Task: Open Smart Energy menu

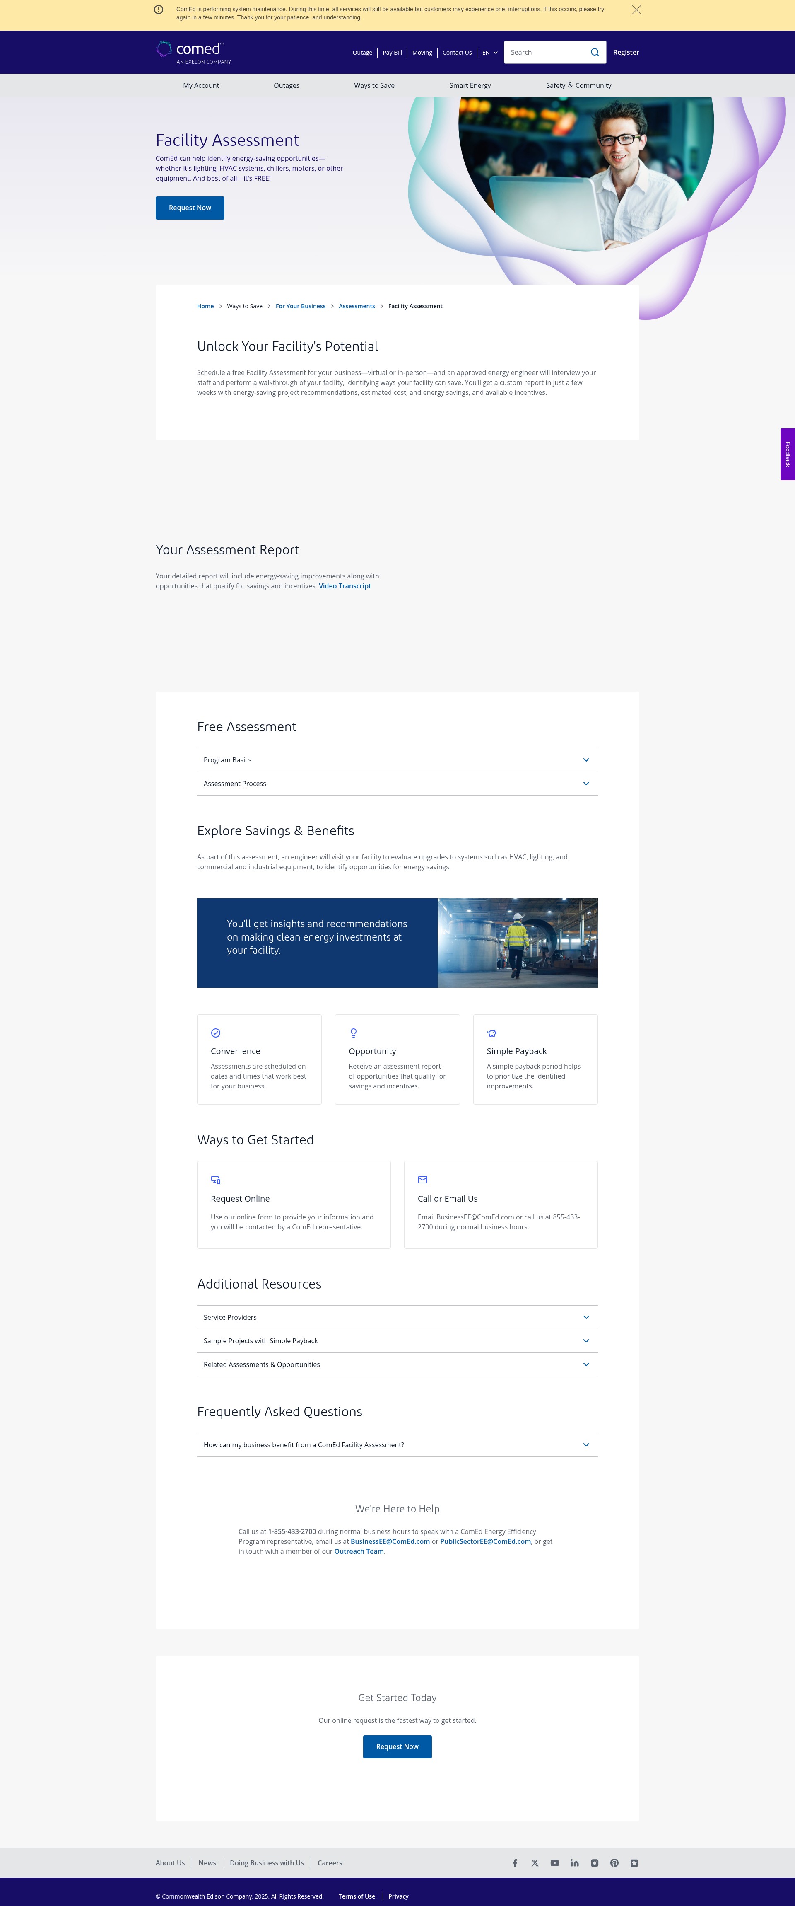Action: 470,85
